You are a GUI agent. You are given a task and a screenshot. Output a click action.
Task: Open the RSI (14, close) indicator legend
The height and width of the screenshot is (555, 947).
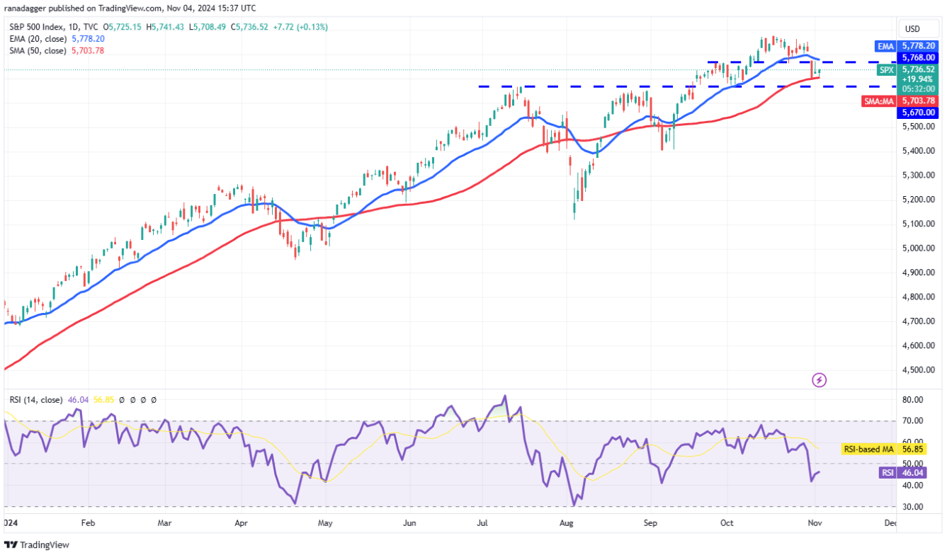(36, 400)
